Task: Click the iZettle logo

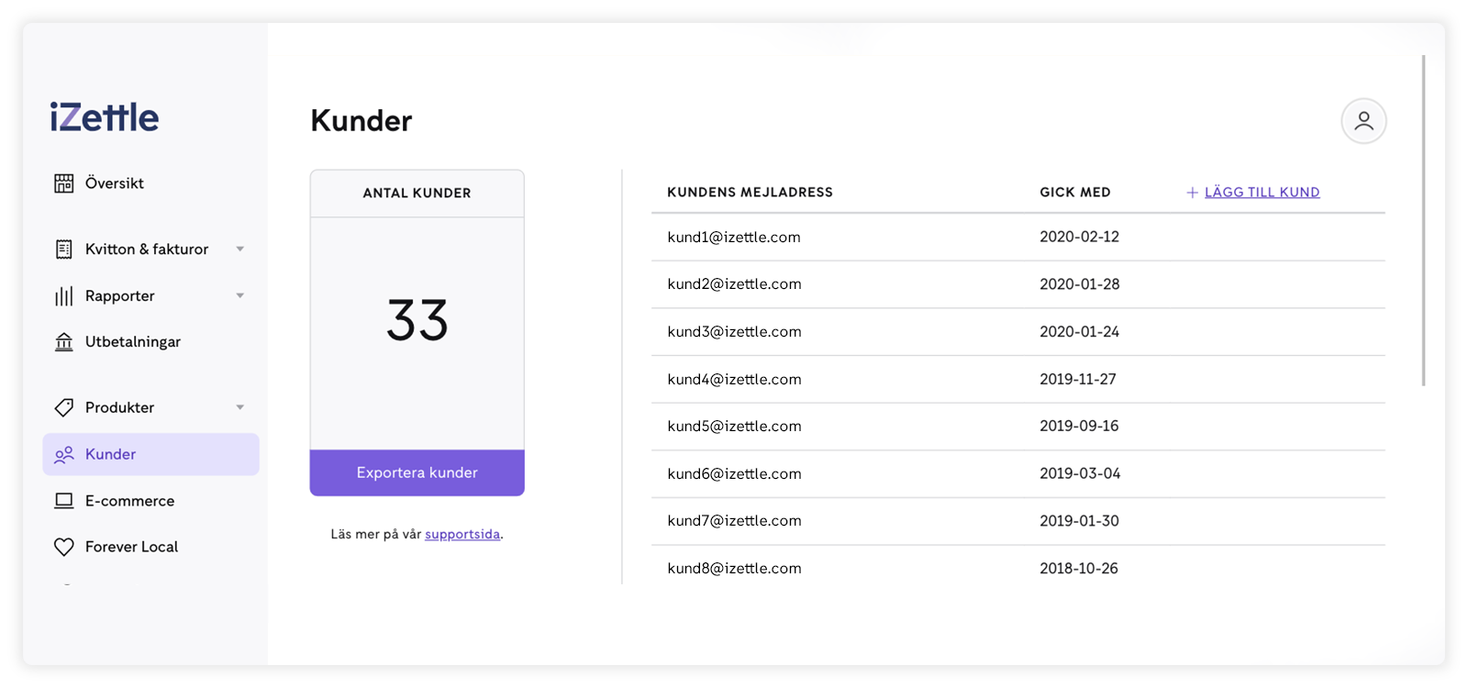Action: click(x=105, y=117)
